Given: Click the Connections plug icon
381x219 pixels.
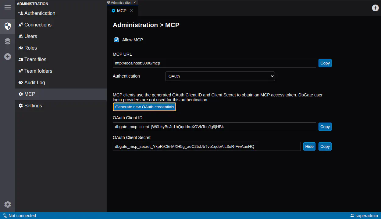Looking at the screenshot, I should [21, 25].
